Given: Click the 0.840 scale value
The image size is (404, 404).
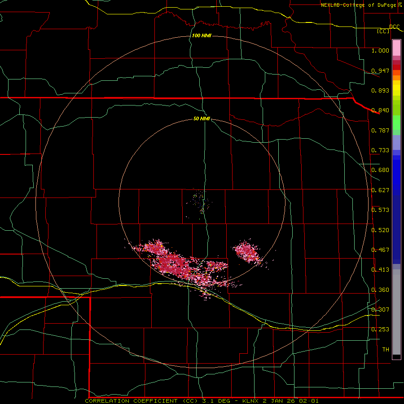Looking at the screenshot, I should (380, 110).
